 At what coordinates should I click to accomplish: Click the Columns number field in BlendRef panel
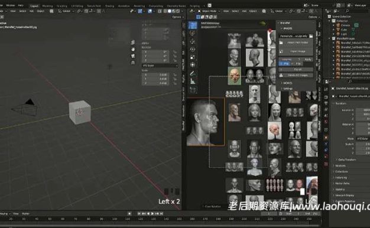click(290, 60)
